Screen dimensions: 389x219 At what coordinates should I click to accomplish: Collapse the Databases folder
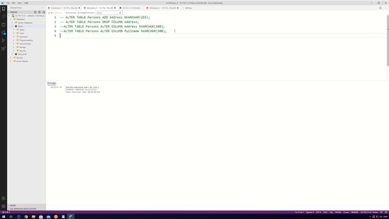tap(11, 19)
